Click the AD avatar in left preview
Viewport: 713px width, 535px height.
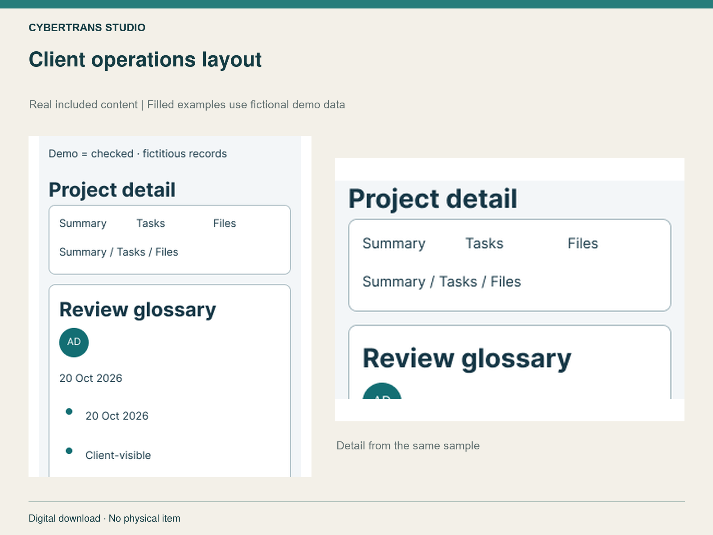pyautogui.click(x=74, y=342)
